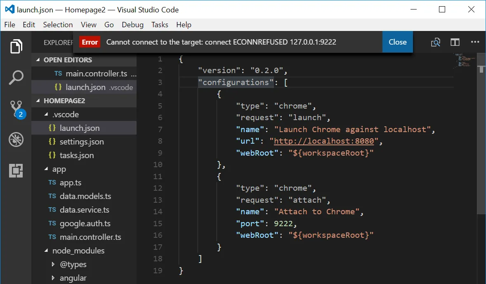Maximize the VS Code window
The height and width of the screenshot is (284, 486).
[x=442, y=9]
